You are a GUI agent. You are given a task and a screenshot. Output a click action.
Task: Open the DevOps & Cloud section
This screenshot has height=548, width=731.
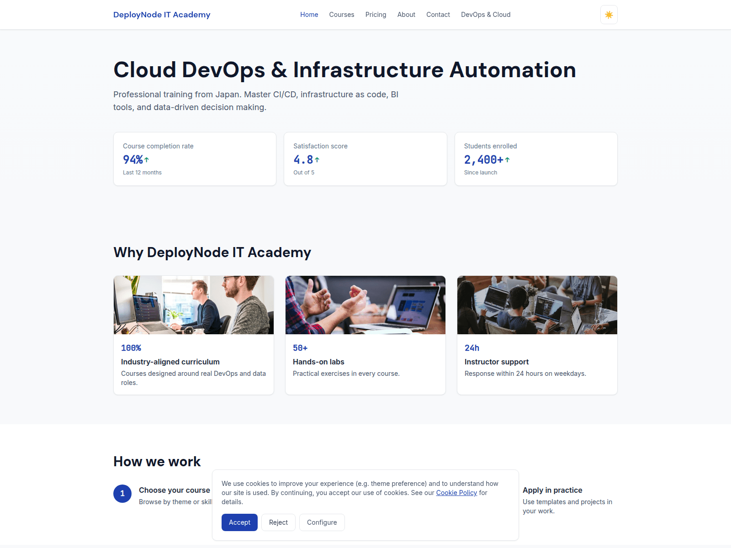point(486,14)
